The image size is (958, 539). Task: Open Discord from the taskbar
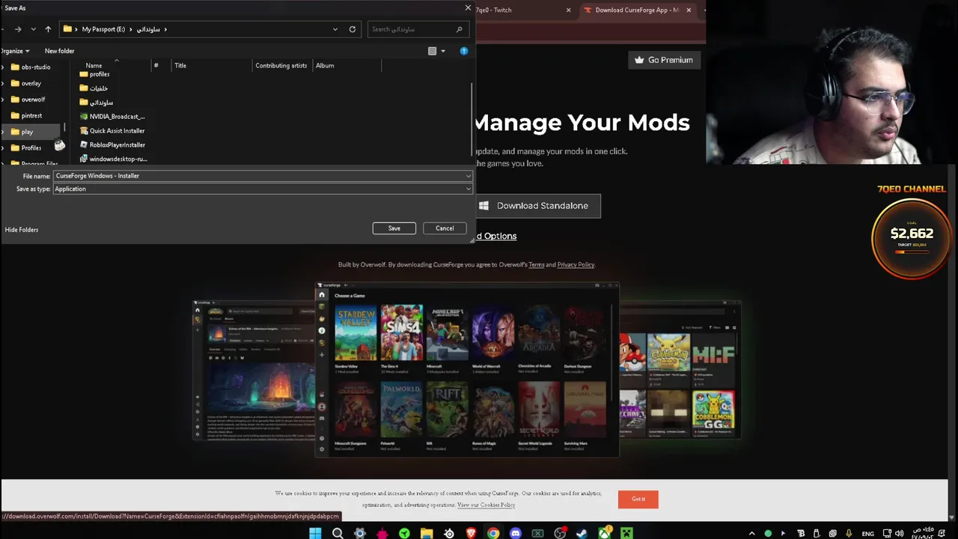[x=515, y=533]
